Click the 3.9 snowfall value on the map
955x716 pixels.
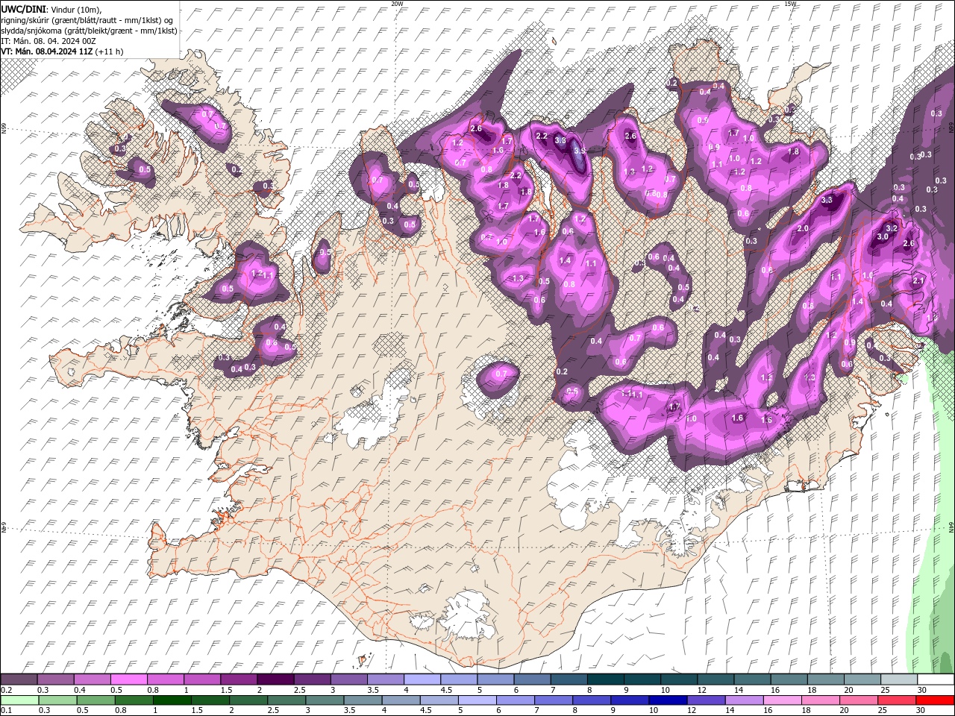click(580, 151)
